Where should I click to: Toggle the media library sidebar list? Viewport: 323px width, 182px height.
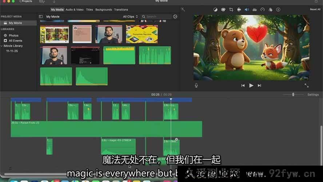41,16
